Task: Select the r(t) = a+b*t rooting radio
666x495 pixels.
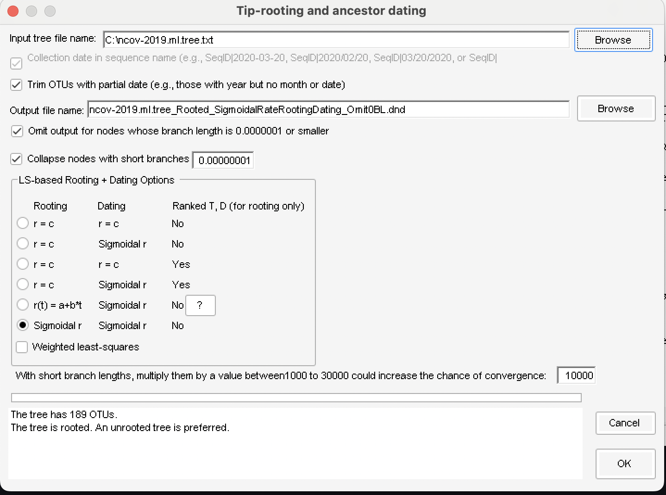Action: coord(23,305)
